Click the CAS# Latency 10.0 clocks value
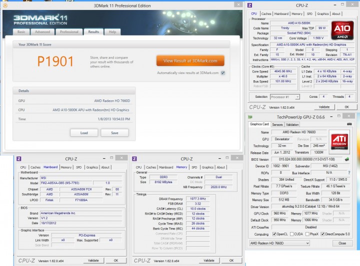The image size is (360, 266). point(198,209)
